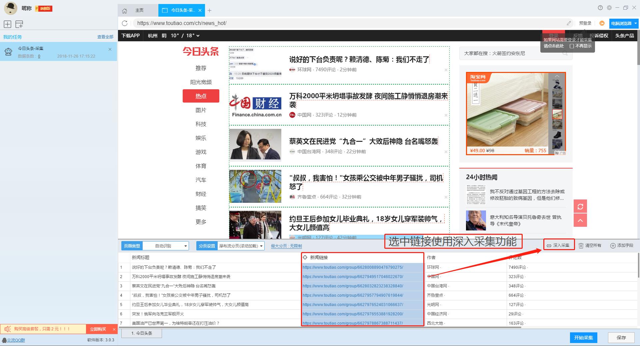Select 科技 channel

tap(201, 124)
